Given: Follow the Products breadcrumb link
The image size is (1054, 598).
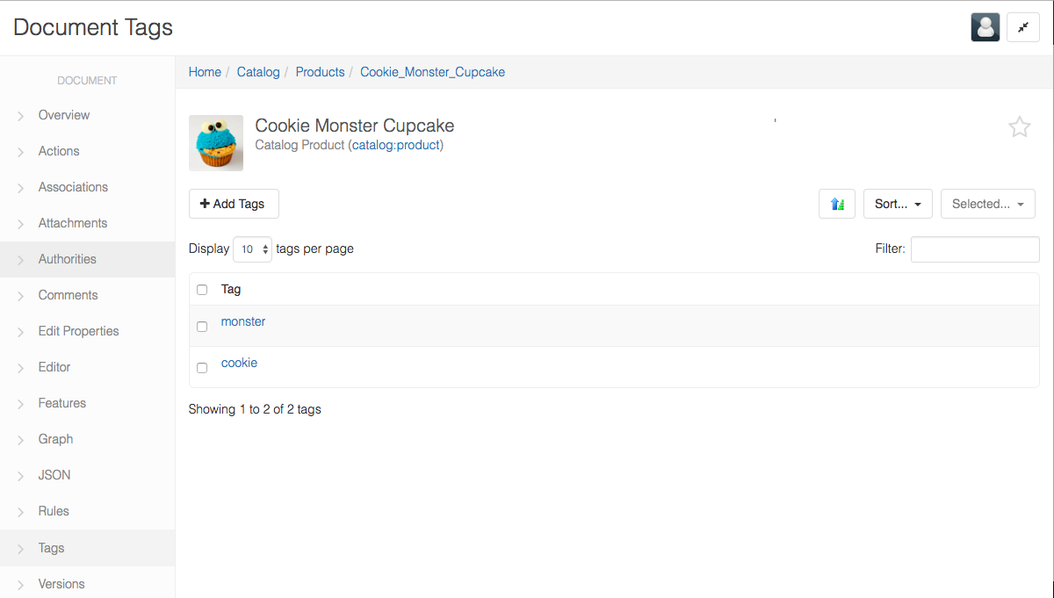Looking at the screenshot, I should 320,72.
